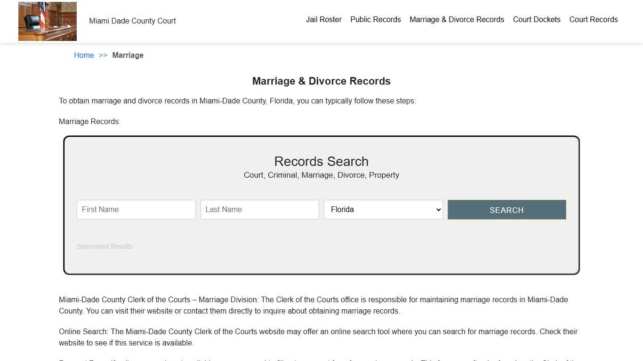Click the courtroom gavel logo image
Viewport: 643px width, 361px height.
click(x=47, y=21)
